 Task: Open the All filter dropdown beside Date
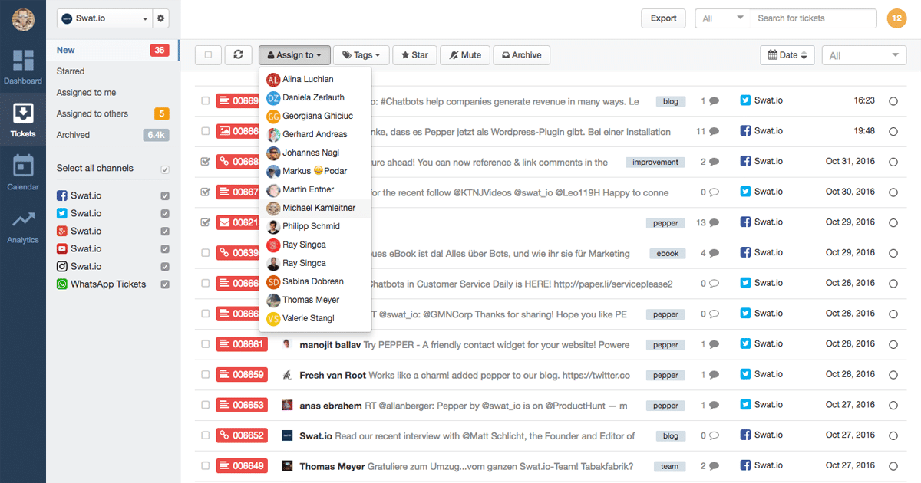point(864,55)
